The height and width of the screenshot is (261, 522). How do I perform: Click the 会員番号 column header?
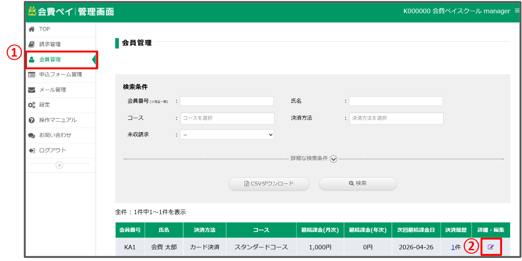pyautogui.click(x=130, y=230)
